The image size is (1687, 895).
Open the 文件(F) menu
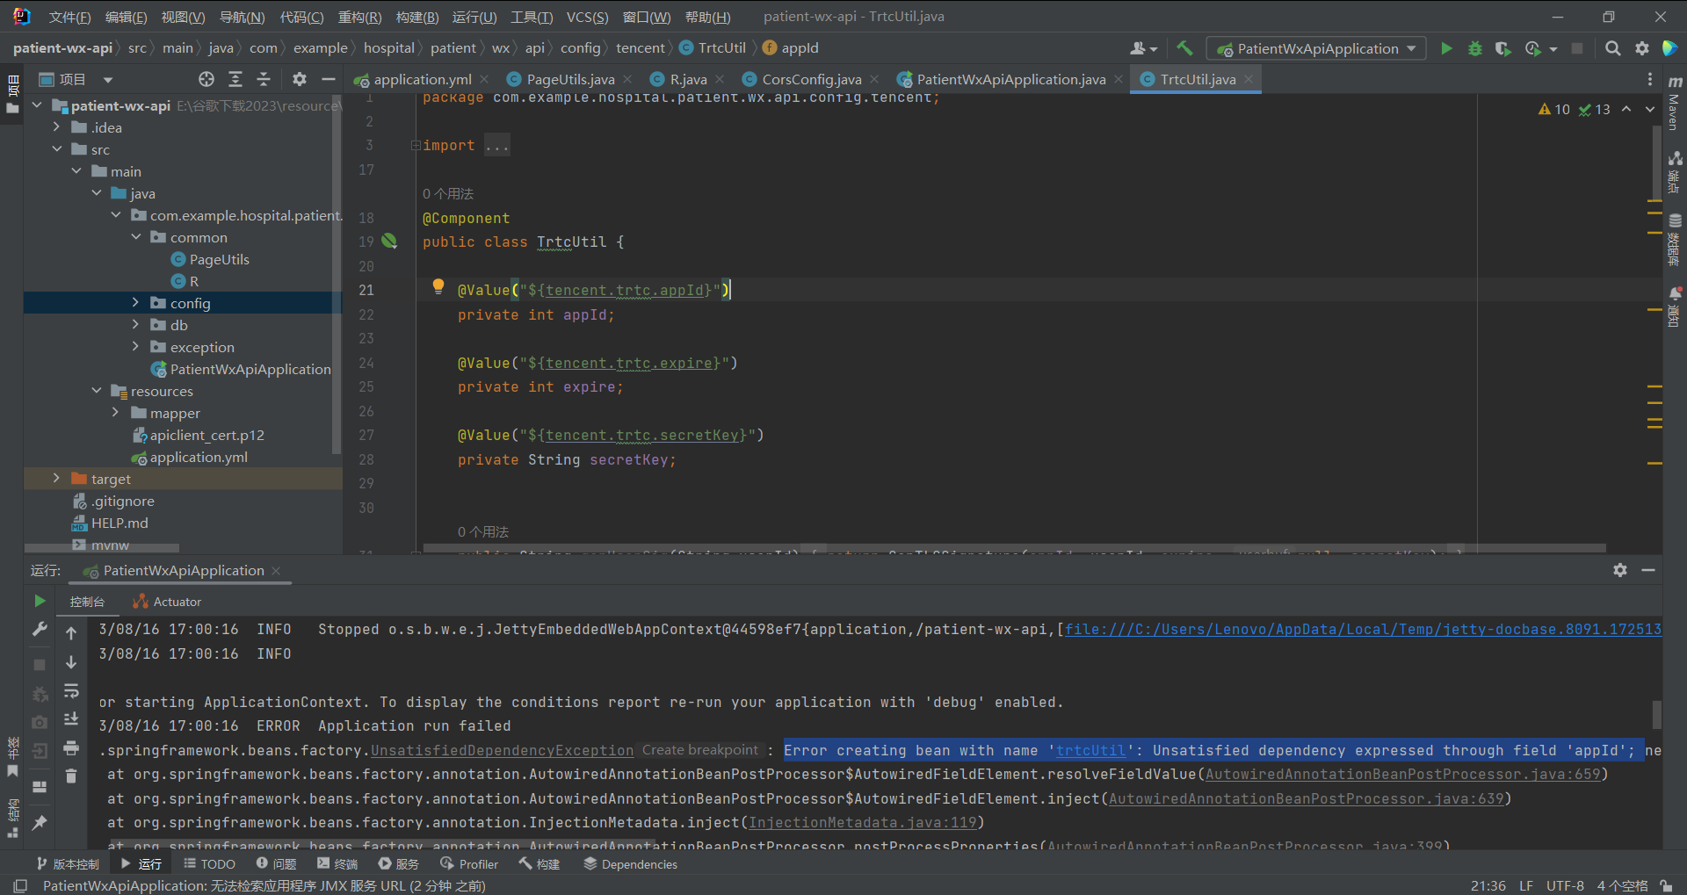pos(69,17)
